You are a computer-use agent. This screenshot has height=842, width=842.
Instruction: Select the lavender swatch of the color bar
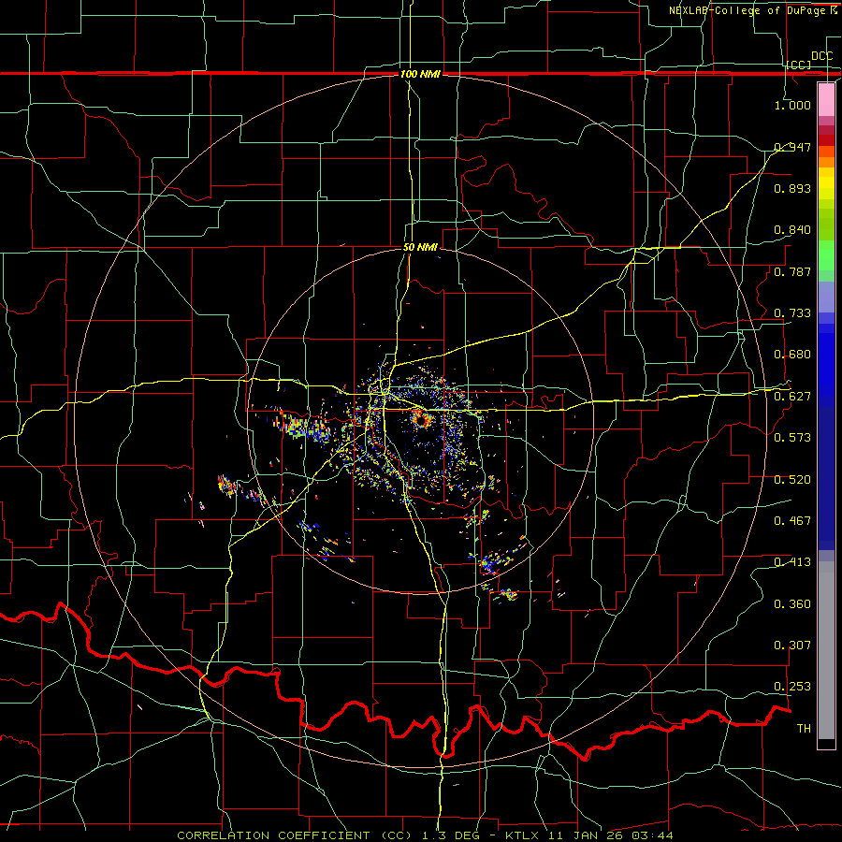(826, 297)
